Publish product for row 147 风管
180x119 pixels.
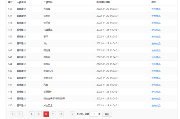156,85
